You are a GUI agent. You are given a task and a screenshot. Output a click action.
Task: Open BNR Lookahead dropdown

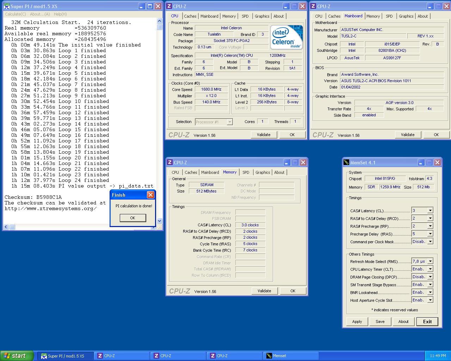point(430,292)
